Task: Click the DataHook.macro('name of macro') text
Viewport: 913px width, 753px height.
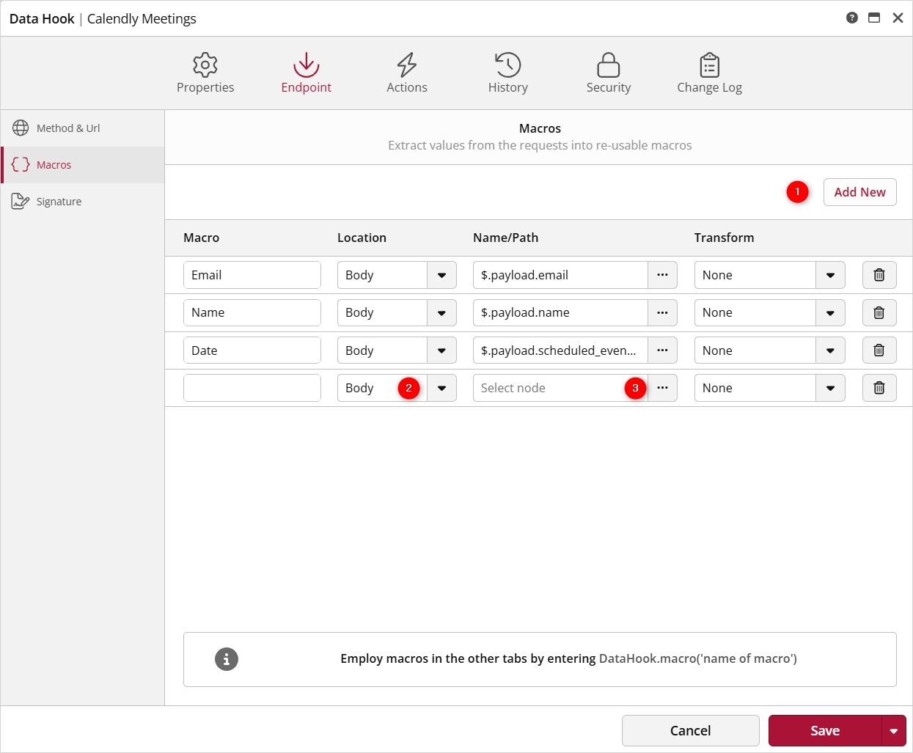Action: [698, 658]
